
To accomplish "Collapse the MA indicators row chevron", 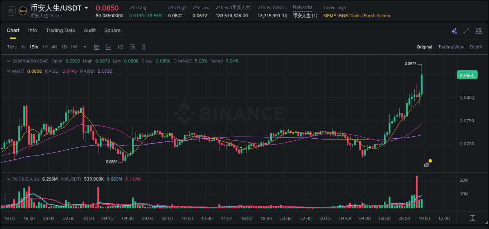I will 8,71.
